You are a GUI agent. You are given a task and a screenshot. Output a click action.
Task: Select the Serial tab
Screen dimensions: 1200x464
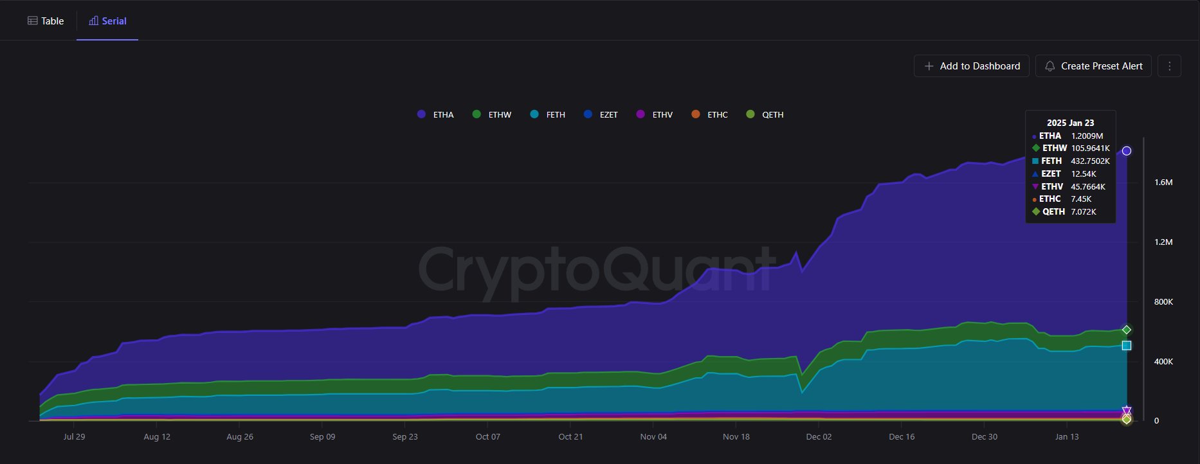[107, 21]
